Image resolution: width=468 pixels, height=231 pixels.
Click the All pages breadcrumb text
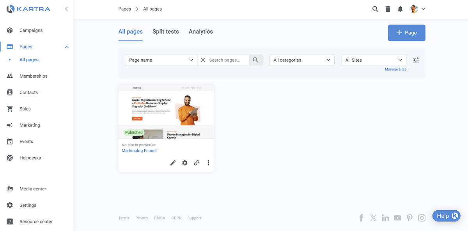coord(152,9)
